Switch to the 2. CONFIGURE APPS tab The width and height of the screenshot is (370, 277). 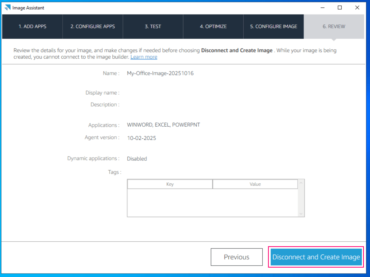(93, 26)
